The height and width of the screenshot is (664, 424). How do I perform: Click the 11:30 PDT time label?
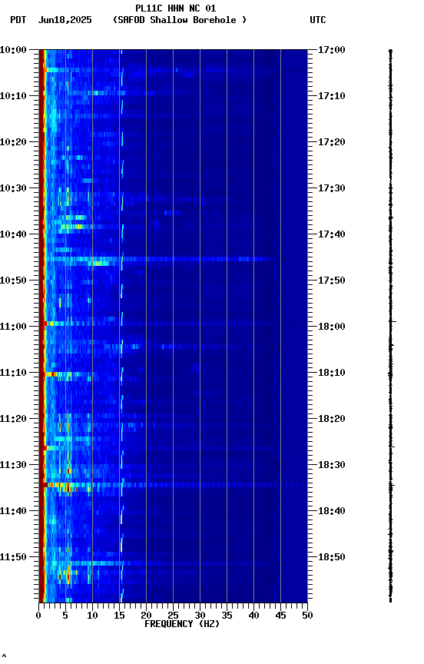13,465
